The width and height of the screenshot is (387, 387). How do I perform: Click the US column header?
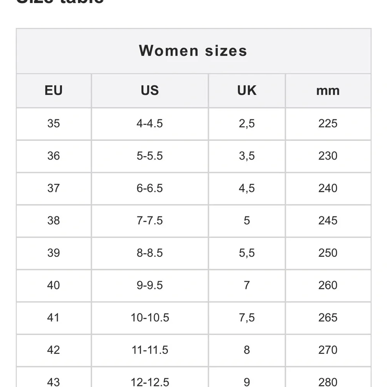(150, 91)
